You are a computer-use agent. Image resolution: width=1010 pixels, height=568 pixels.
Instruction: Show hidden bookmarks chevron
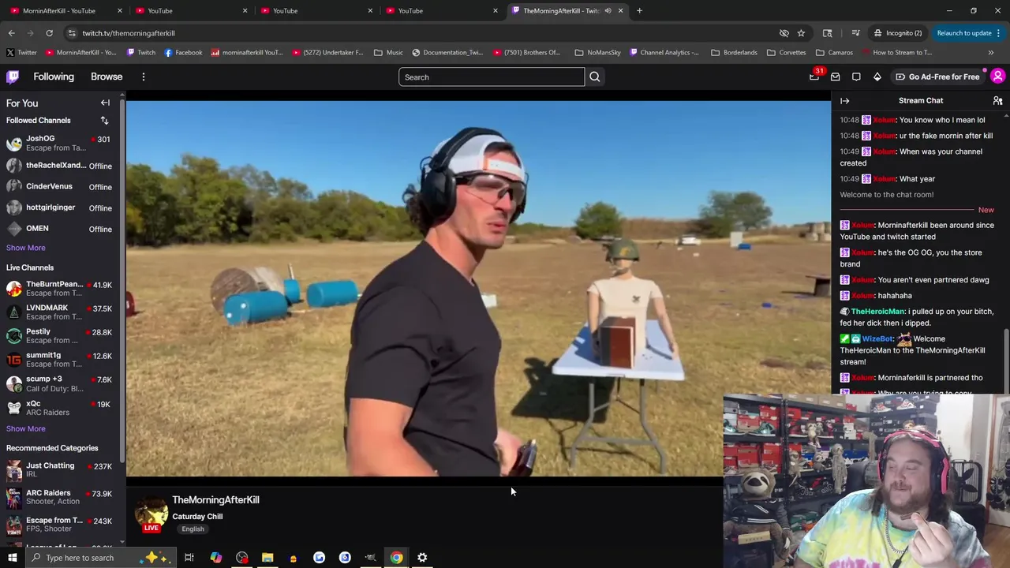coord(990,52)
